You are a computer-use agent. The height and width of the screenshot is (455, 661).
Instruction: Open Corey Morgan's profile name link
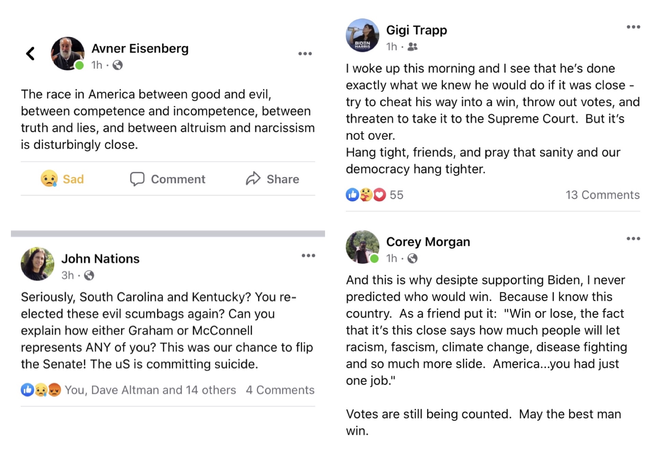[428, 242]
